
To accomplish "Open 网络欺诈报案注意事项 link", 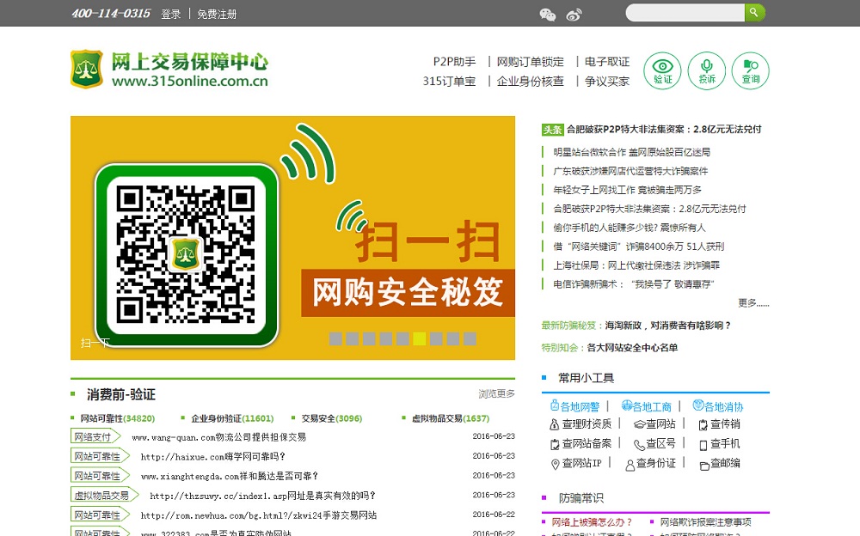I will coord(705,521).
